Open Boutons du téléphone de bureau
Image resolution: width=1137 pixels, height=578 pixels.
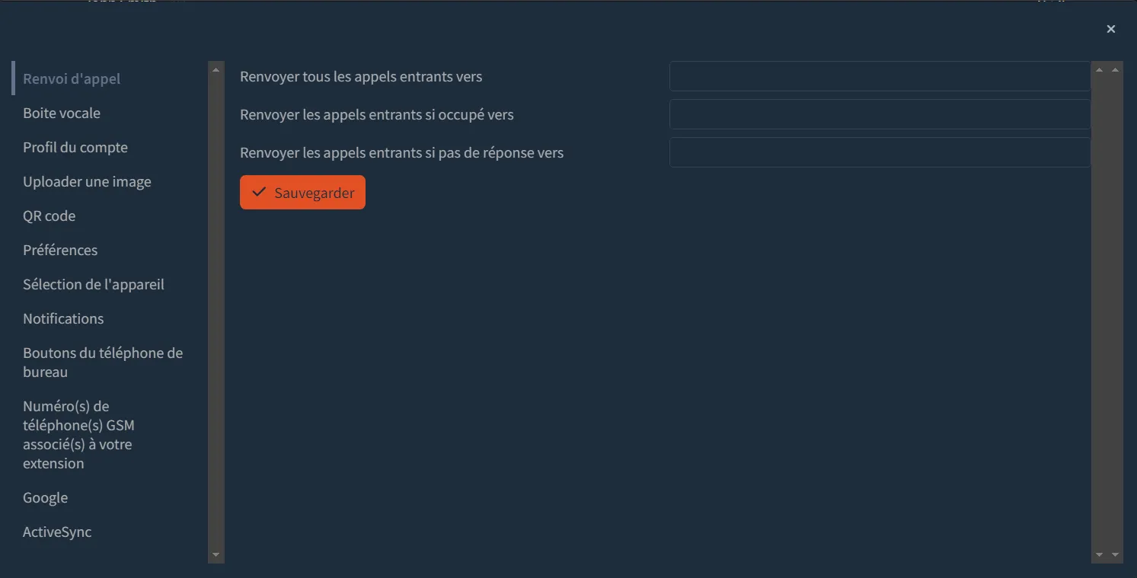tap(103, 362)
